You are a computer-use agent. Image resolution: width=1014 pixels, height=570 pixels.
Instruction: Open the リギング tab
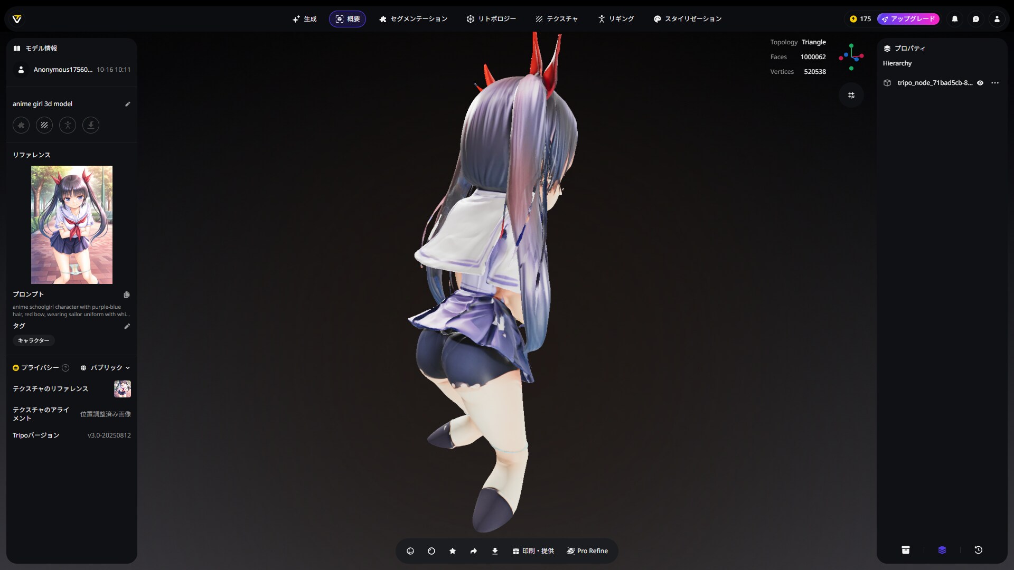pyautogui.click(x=616, y=19)
